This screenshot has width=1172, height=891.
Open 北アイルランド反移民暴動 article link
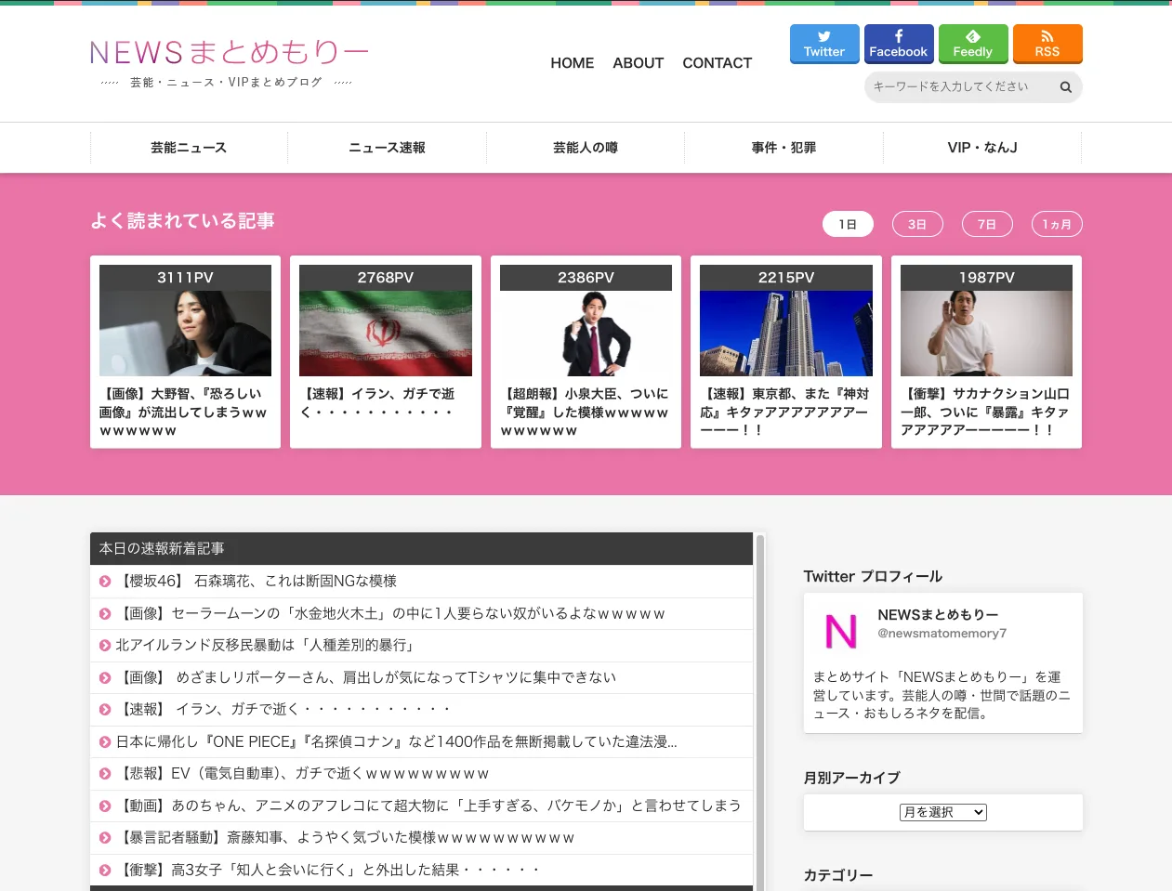[265, 646]
